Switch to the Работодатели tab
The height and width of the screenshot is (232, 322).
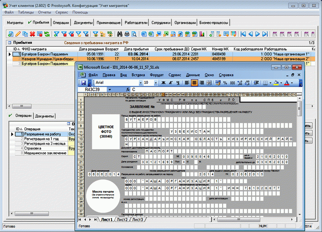click(x=136, y=23)
